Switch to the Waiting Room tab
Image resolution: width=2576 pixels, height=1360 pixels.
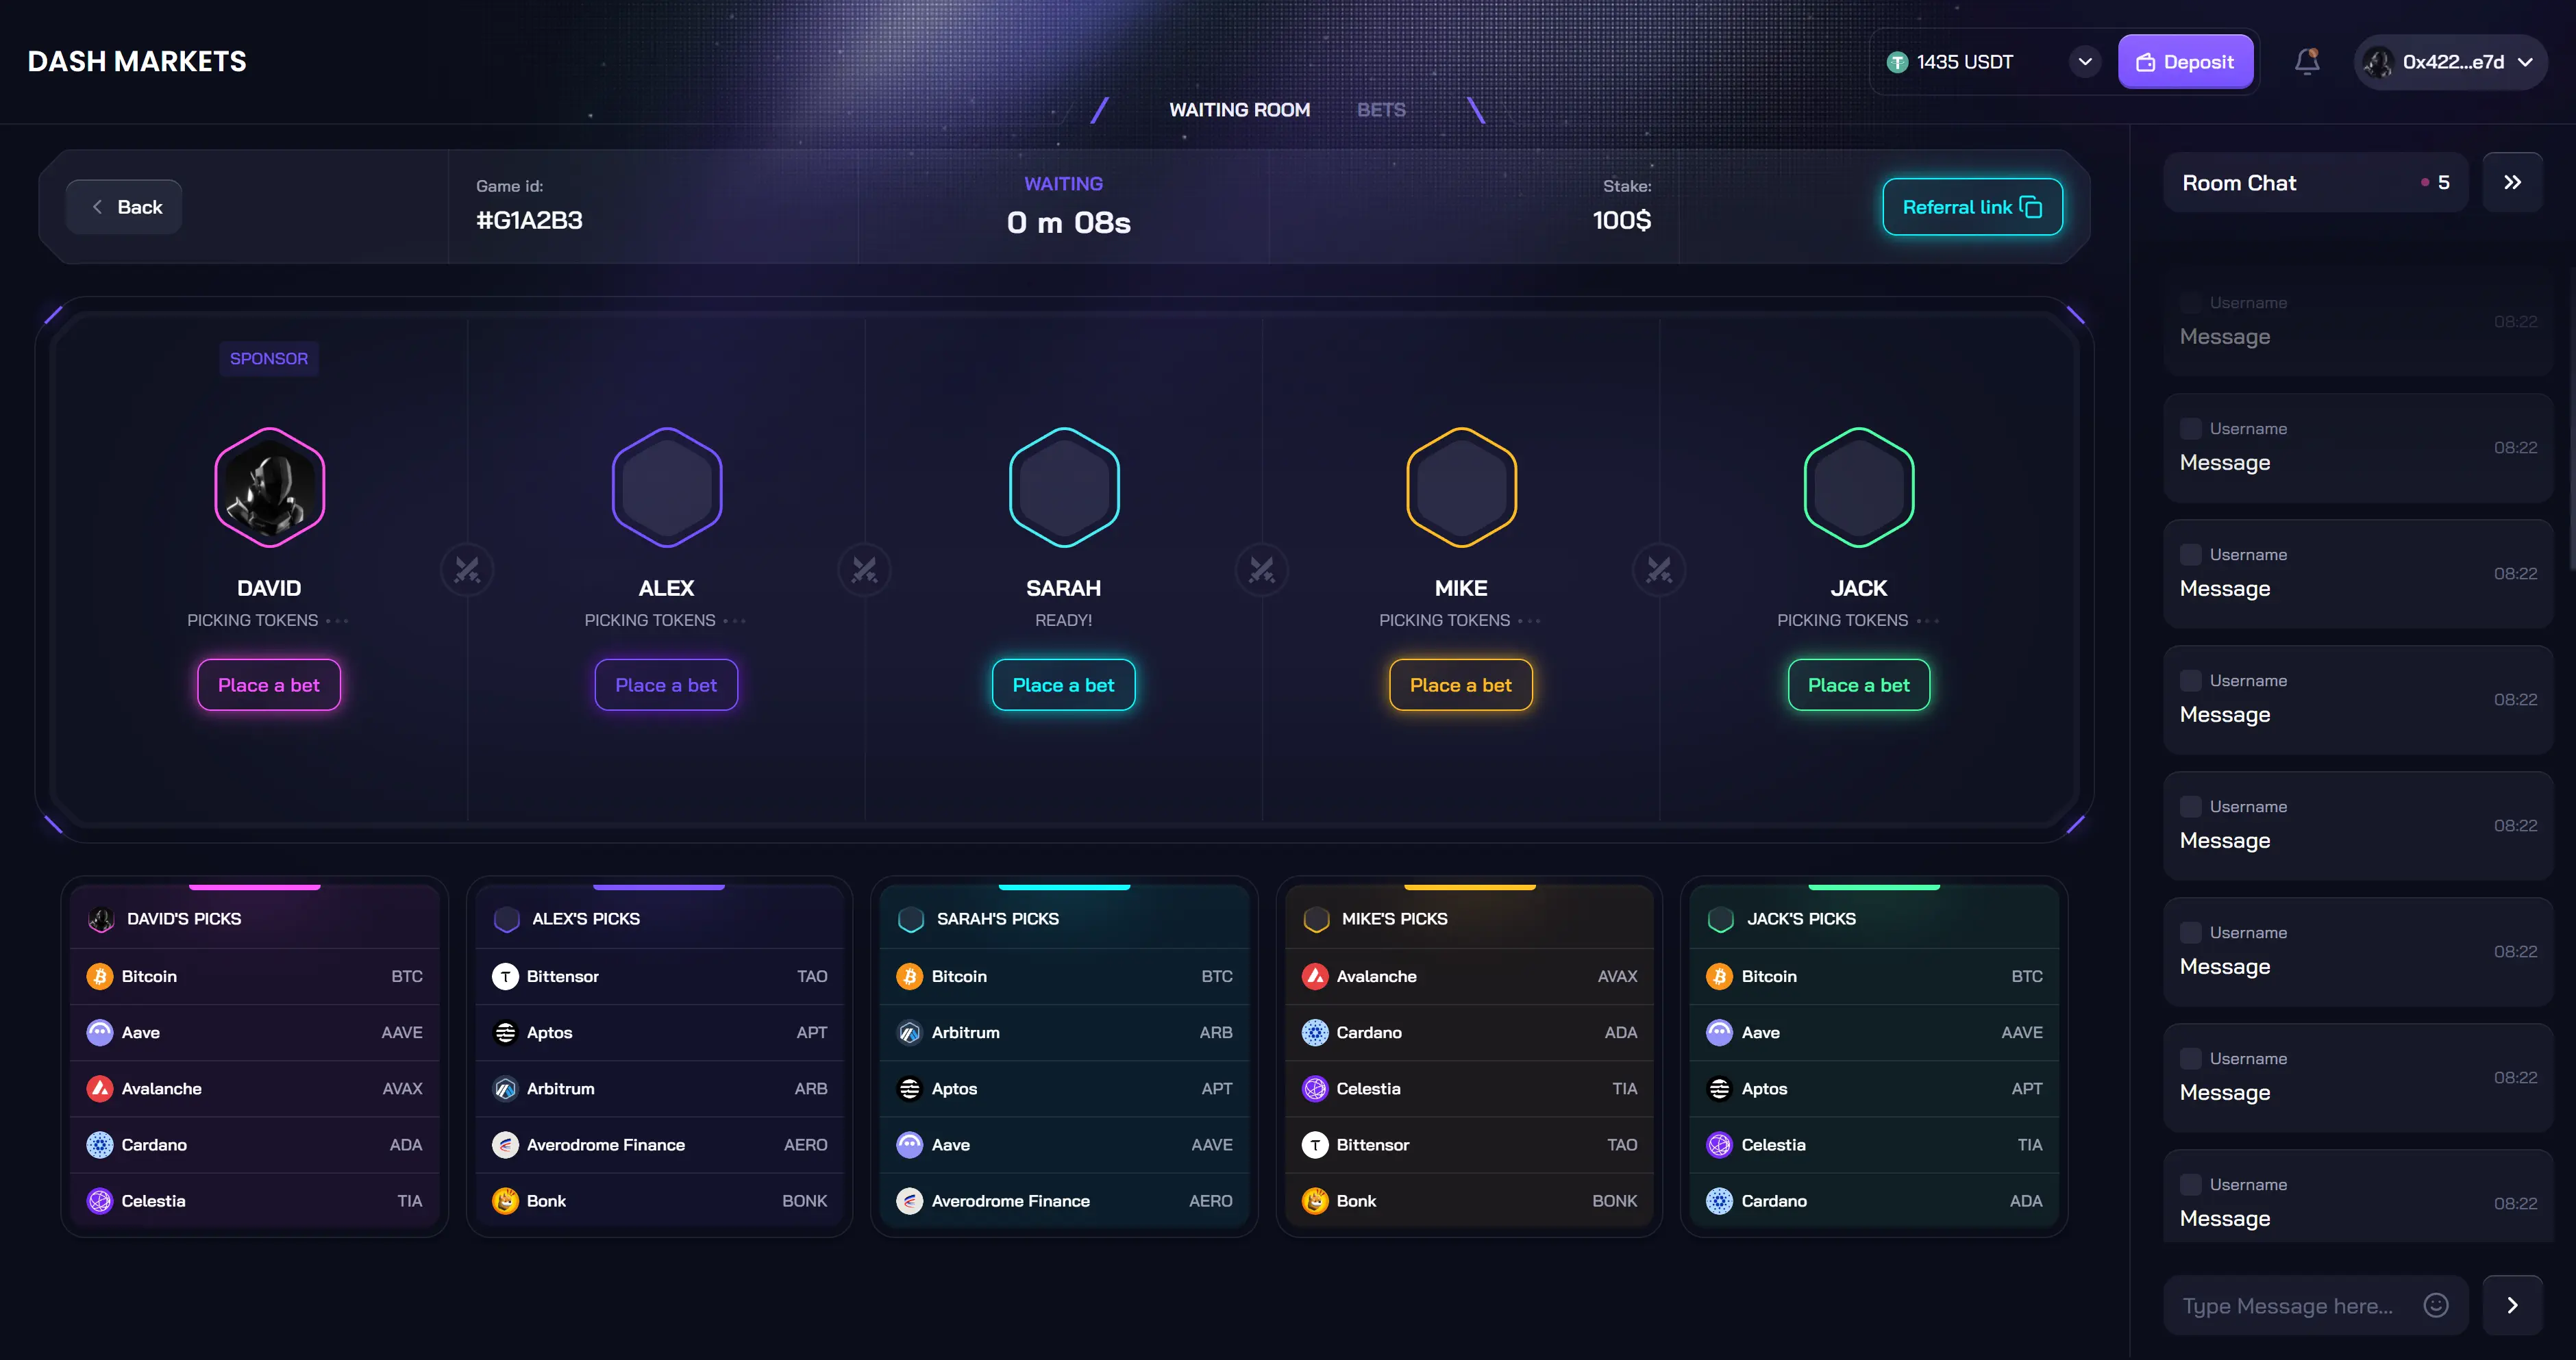tap(1239, 110)
